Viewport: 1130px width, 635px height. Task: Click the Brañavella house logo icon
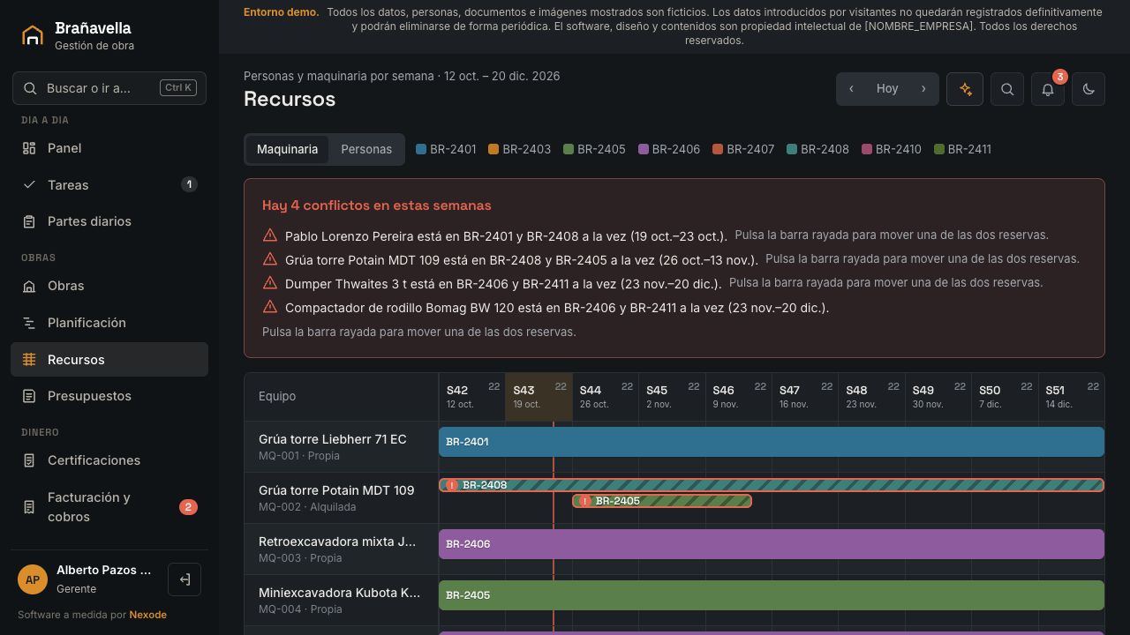pos(33,35)
